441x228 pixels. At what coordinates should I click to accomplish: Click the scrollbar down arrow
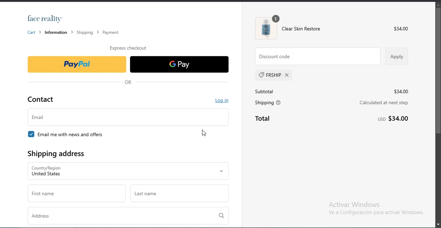438,225
